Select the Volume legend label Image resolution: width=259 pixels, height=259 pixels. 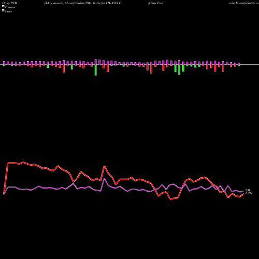point(10,7)
